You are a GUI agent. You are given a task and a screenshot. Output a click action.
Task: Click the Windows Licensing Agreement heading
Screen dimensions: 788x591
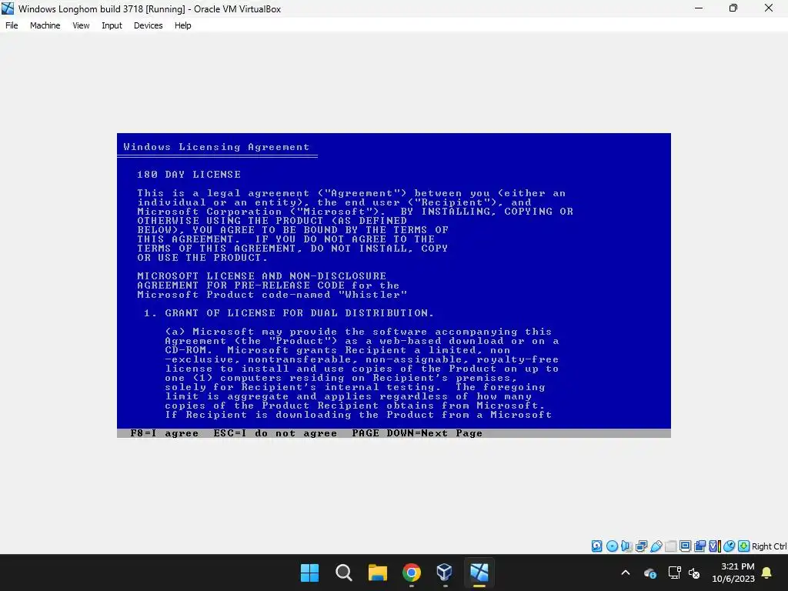[216, 147]
